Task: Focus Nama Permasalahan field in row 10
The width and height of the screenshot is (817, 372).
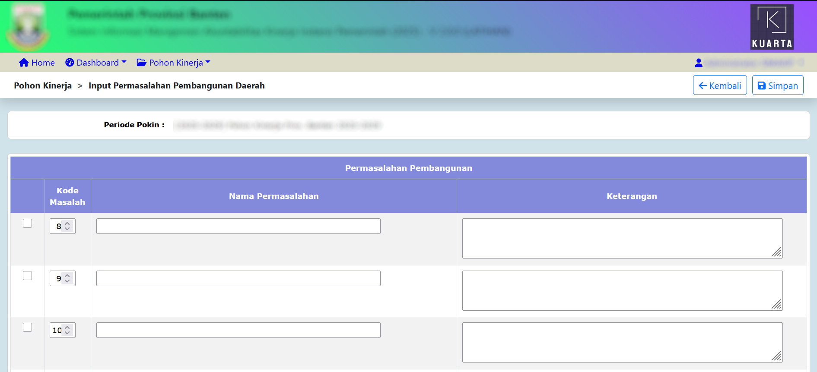Action: pyautogui.click(x=238, y=330)
